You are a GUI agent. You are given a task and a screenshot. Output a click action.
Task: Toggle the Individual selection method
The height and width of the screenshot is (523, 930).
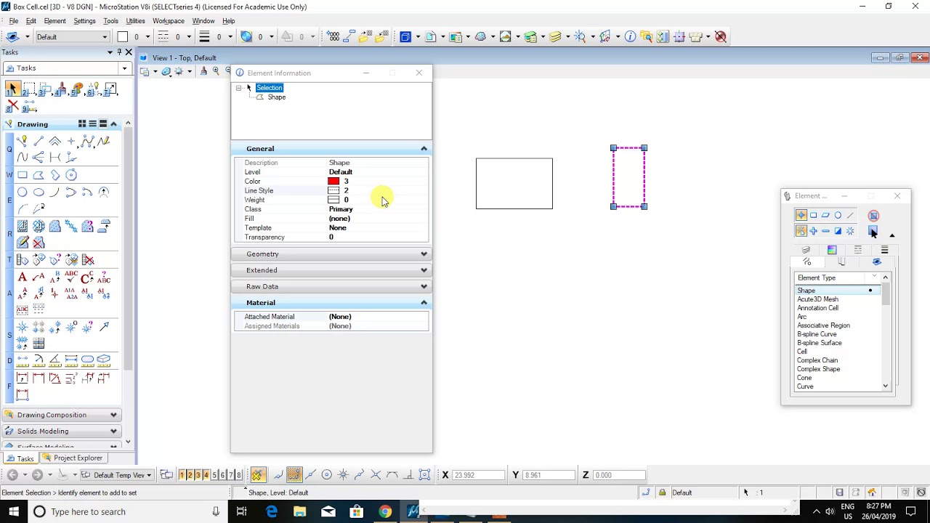(801, 215)
